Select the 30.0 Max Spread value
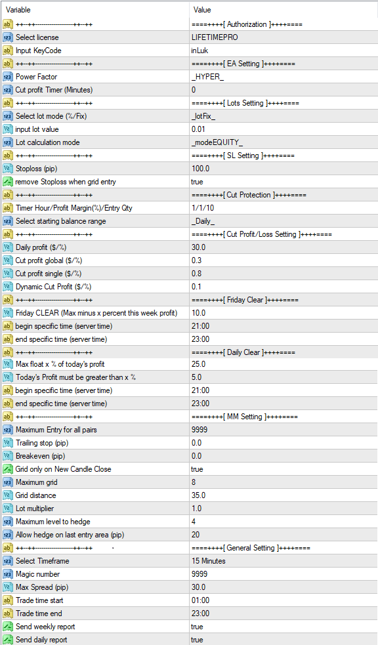 click(199, 587)
